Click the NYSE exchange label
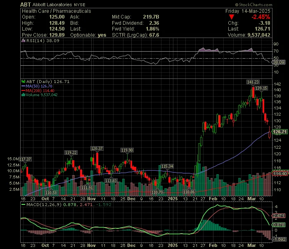This screenshot has width=289, height=249. pos(80,5)
